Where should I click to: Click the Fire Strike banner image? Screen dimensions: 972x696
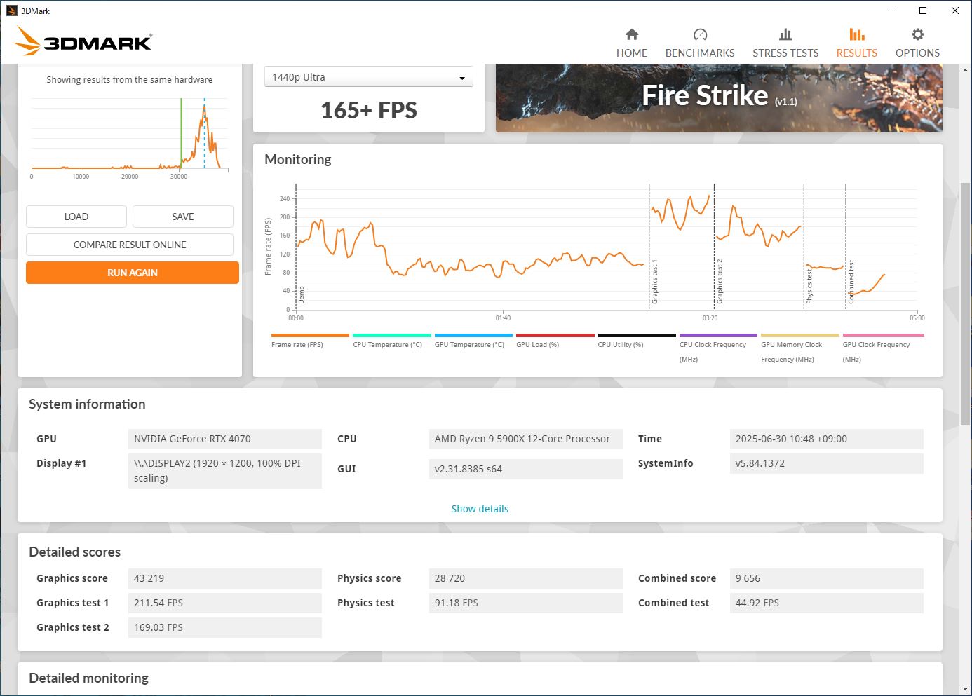(x=719, y=97)
